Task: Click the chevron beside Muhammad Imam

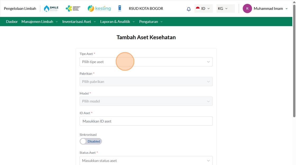Action: point(287,9)
